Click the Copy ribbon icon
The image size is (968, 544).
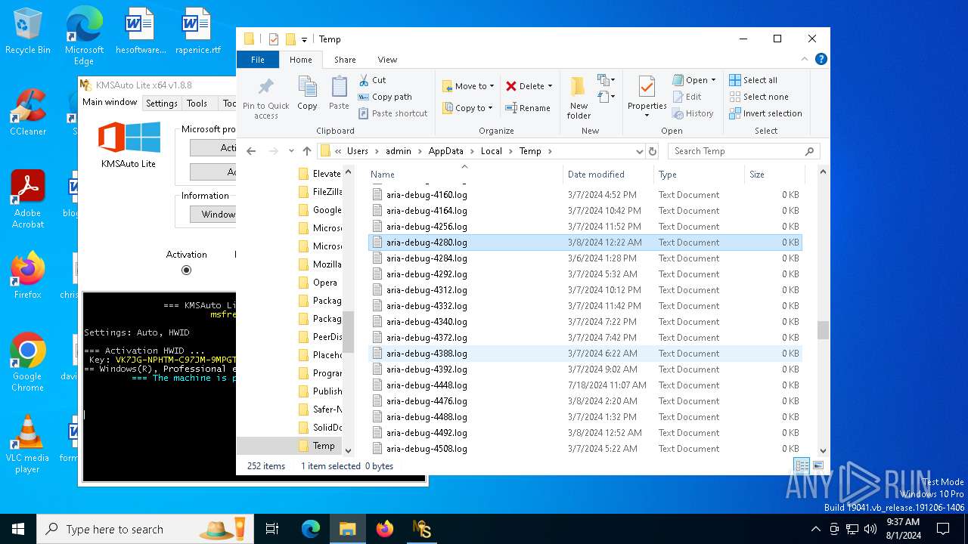click(x=307, y=88)
